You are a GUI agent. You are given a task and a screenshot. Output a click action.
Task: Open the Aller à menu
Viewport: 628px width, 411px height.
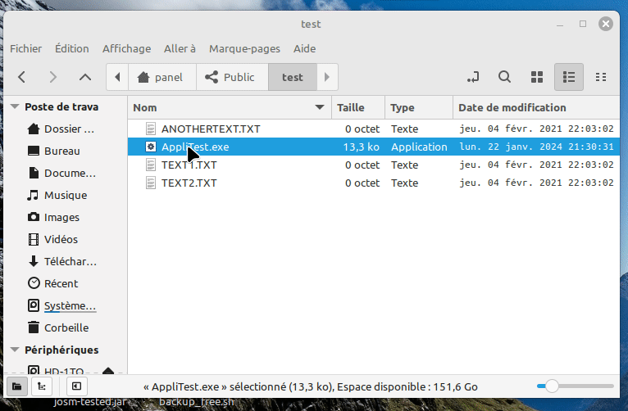click(x=180, y=49)
